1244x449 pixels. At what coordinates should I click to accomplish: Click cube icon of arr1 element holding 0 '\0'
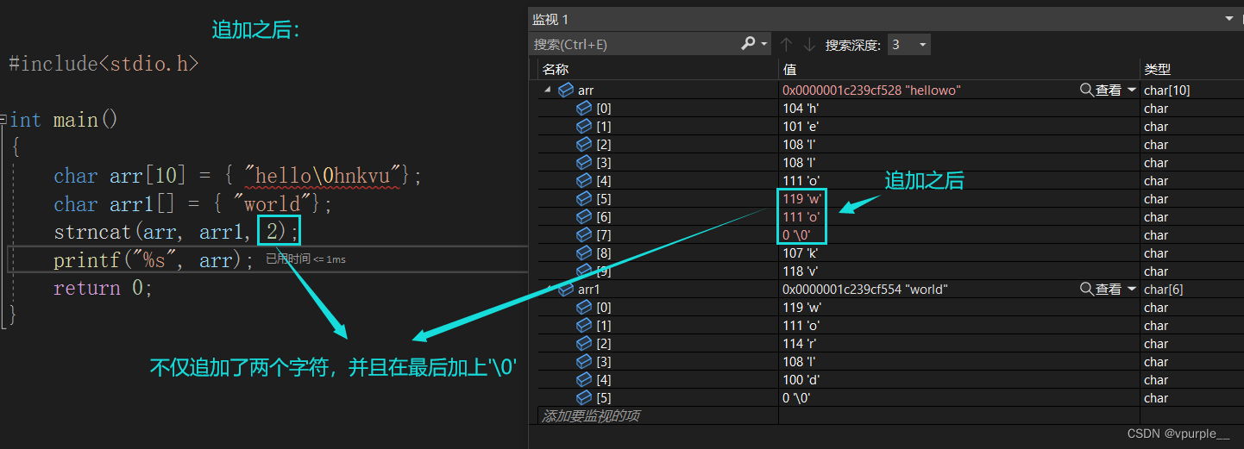tap(584, 397)
